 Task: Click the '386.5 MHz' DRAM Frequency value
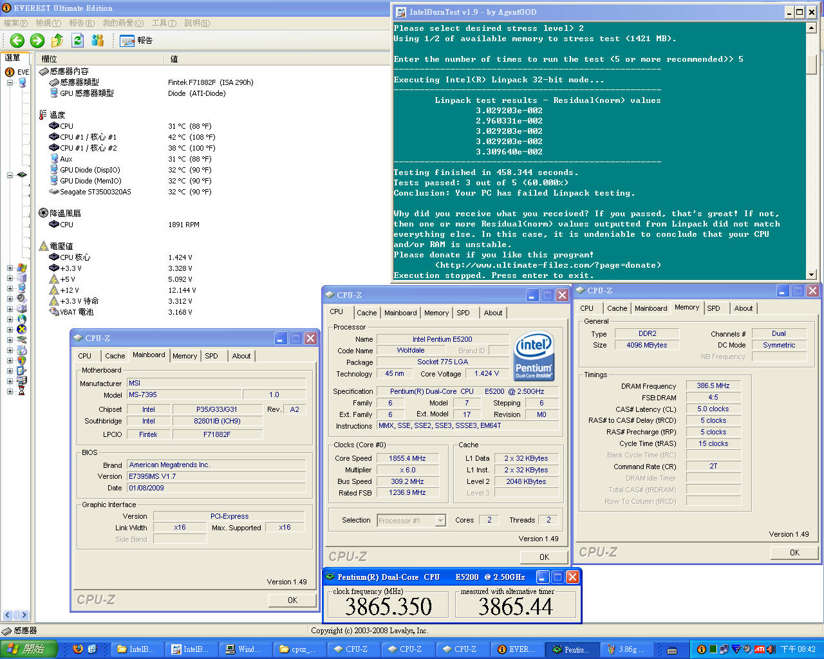coord(713,386)
